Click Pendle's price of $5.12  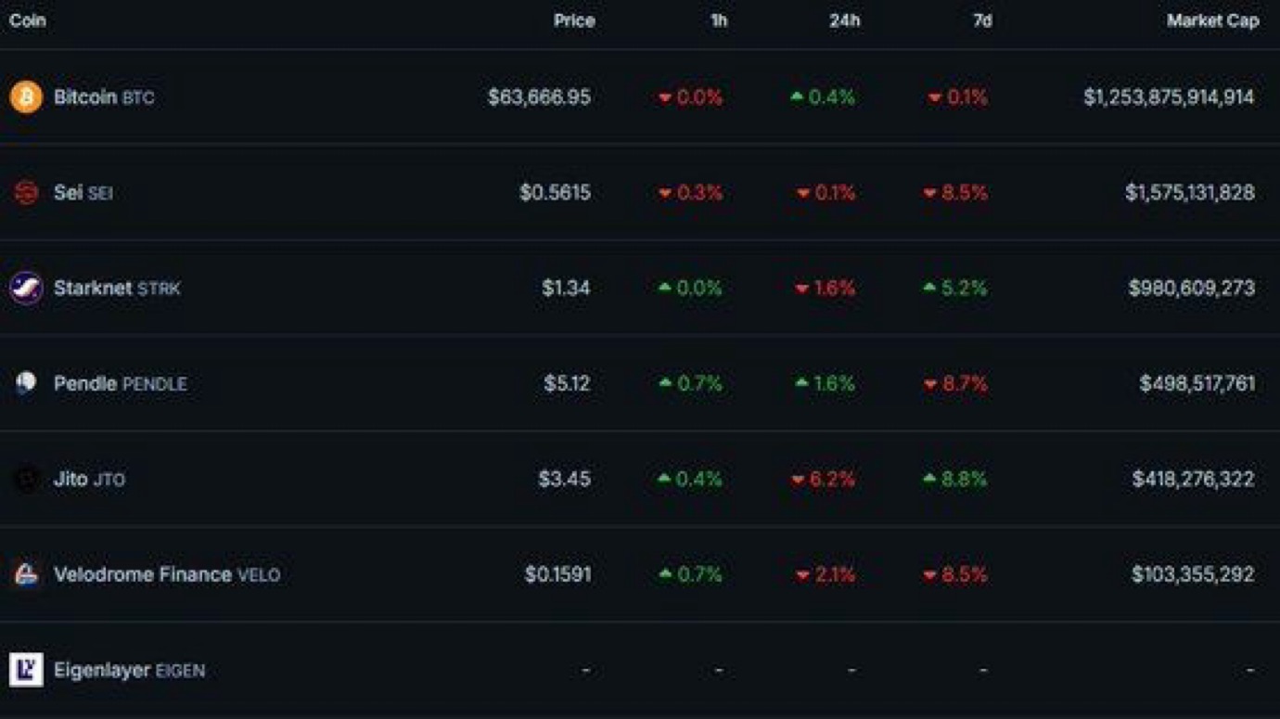click(x=567, y=383)
